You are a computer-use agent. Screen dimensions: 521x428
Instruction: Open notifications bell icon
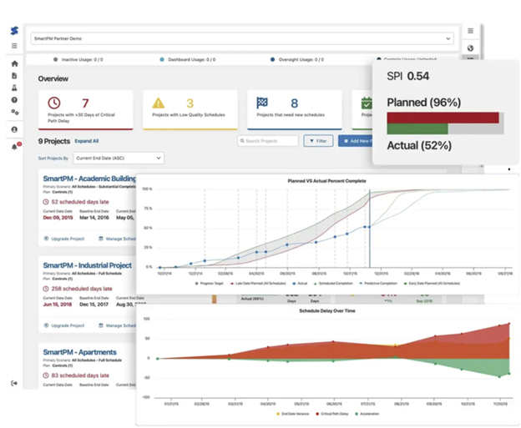point(14,147)
